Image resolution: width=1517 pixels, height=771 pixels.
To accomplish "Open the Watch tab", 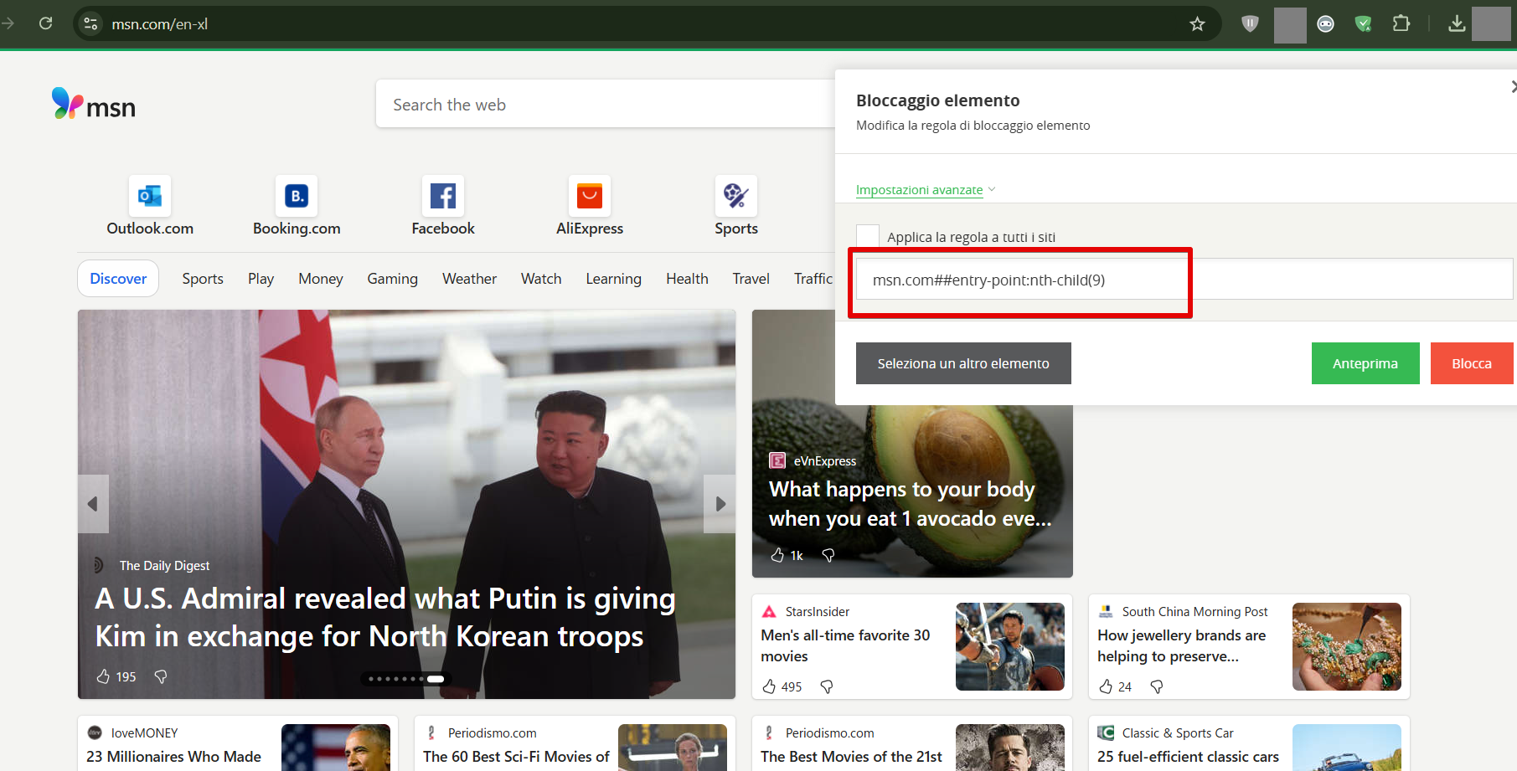I will pos(541,279).
